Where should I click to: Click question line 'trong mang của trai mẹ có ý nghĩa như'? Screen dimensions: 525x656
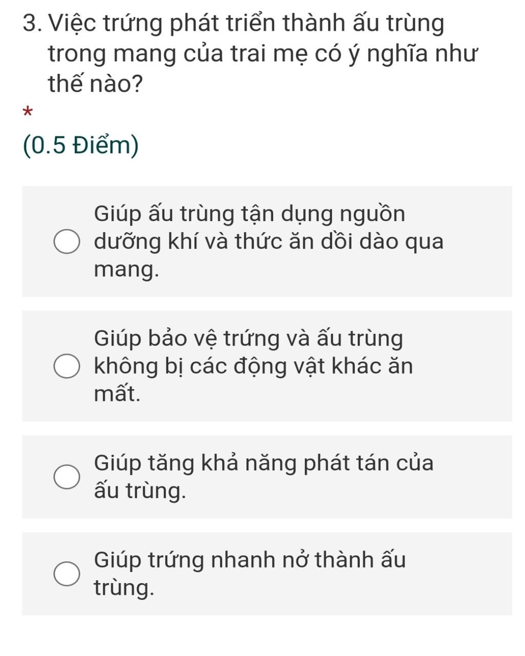pyautogui.click(x=263, y=54)
